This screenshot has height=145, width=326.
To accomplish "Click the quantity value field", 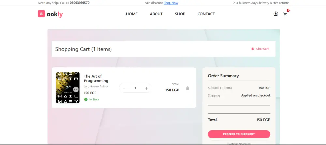I will pyautogui.click(x=135, y=88).
